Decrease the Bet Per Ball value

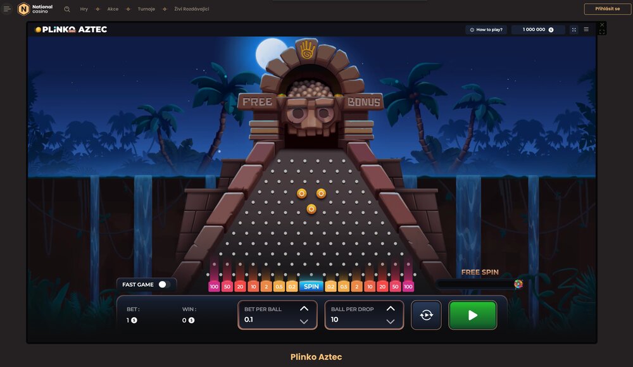click(x=304, y=321)
